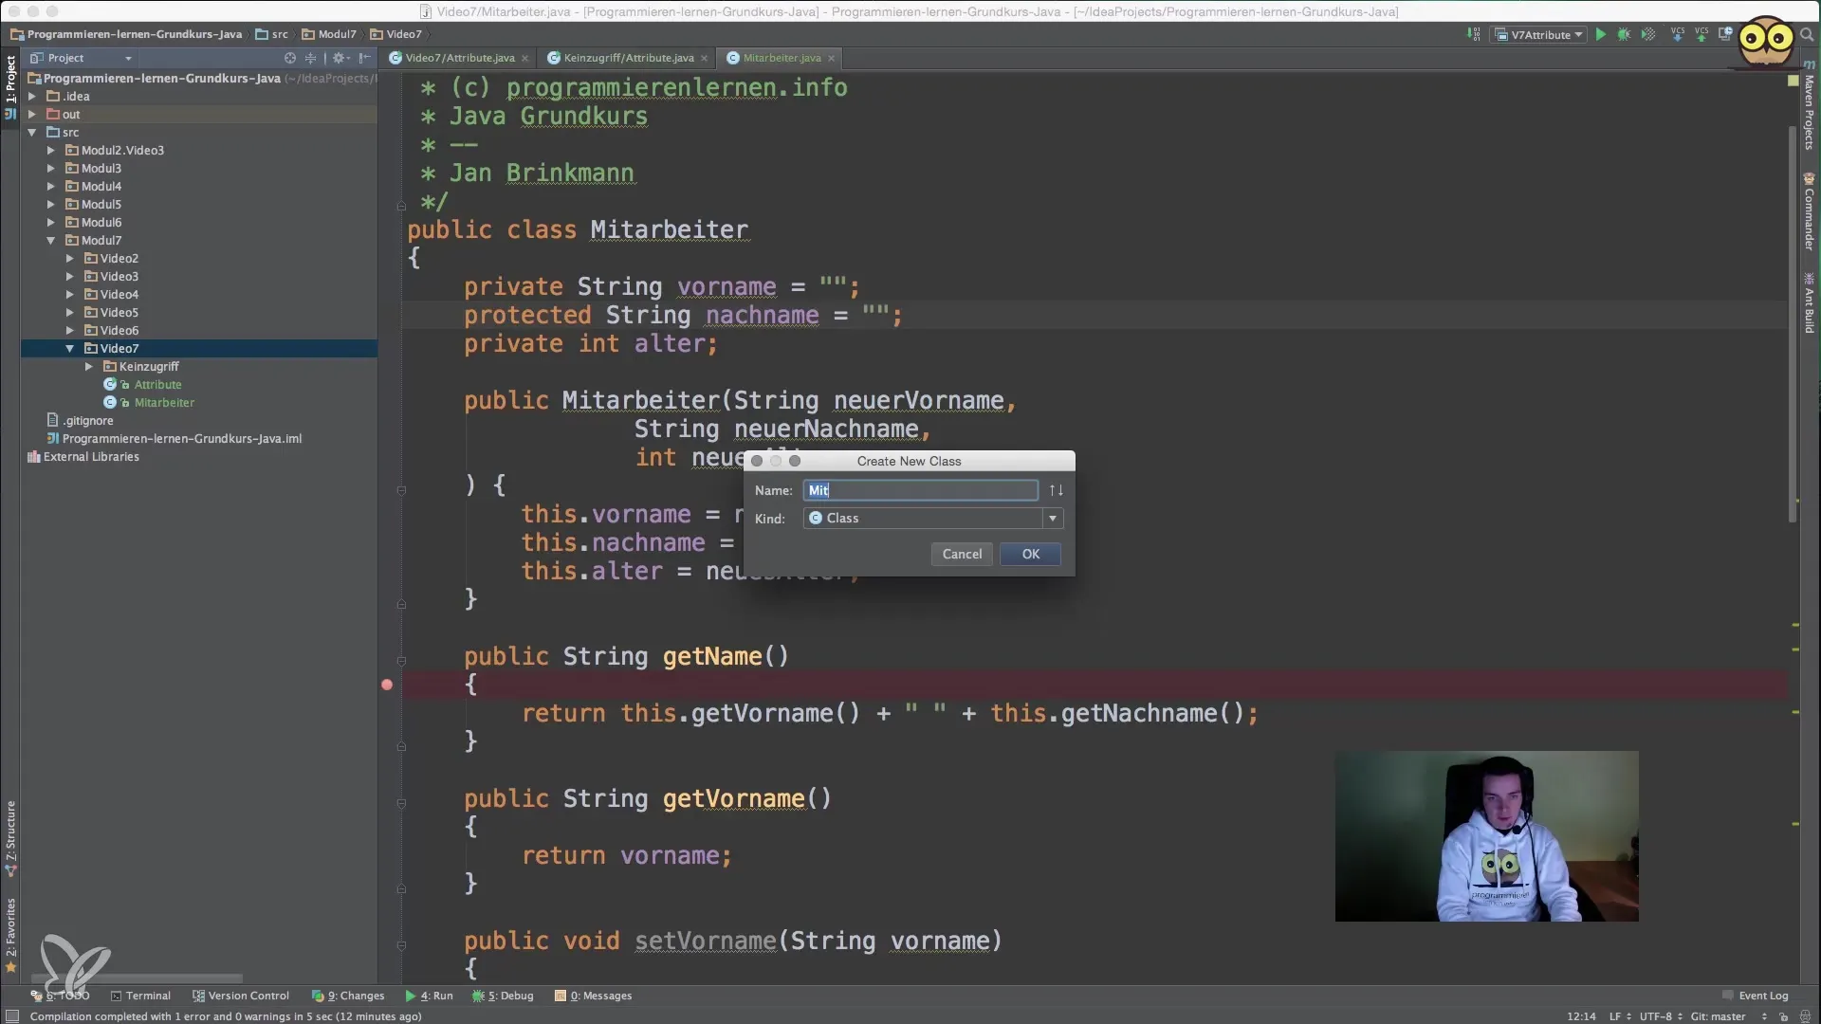Screen dimensions: 1821x1024
Task: Expand the Modul2.Video3 folder
Action: click(51, 150)
